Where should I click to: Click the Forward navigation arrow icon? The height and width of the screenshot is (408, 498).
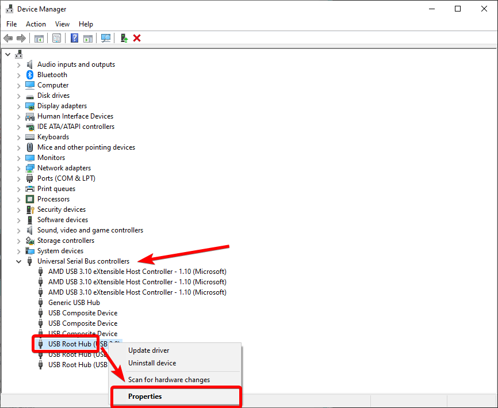[x=22, y=38]
